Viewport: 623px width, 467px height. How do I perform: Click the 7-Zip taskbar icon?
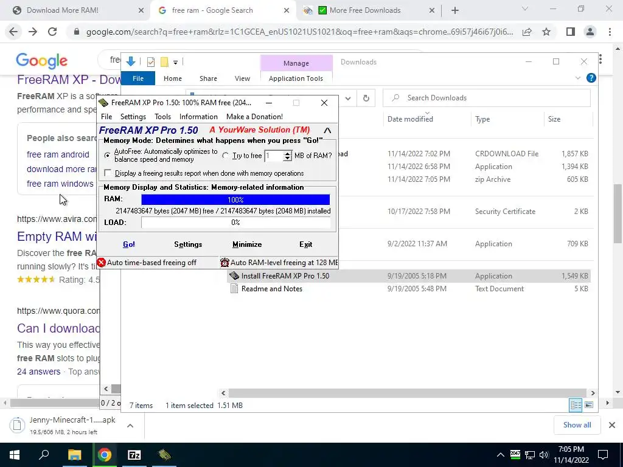134,455
